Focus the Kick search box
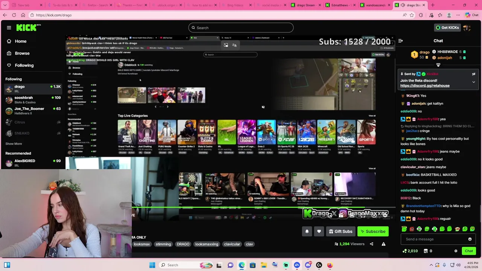Screen dimensions: 482x271 pyautogui.click(x=241, y=27)
